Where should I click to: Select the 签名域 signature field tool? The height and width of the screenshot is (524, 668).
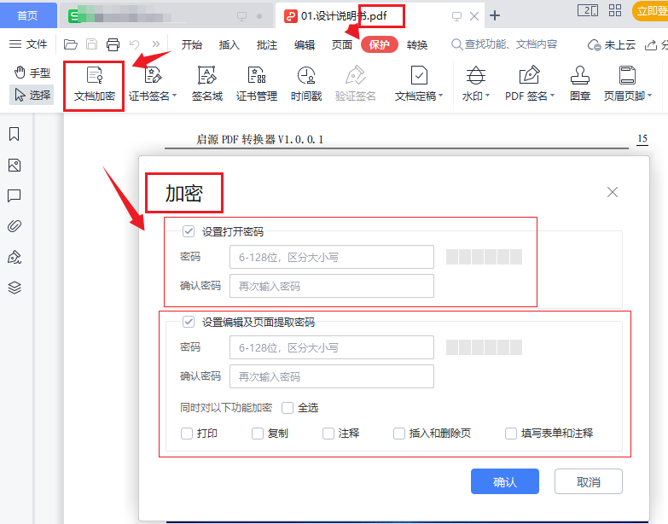point(207,84)
